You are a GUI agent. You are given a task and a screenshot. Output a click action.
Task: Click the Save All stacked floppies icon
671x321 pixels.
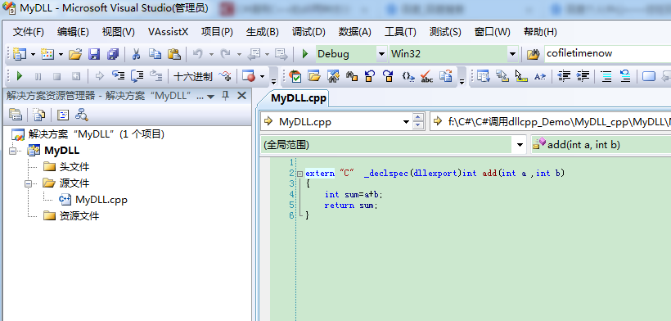point(113,54)
